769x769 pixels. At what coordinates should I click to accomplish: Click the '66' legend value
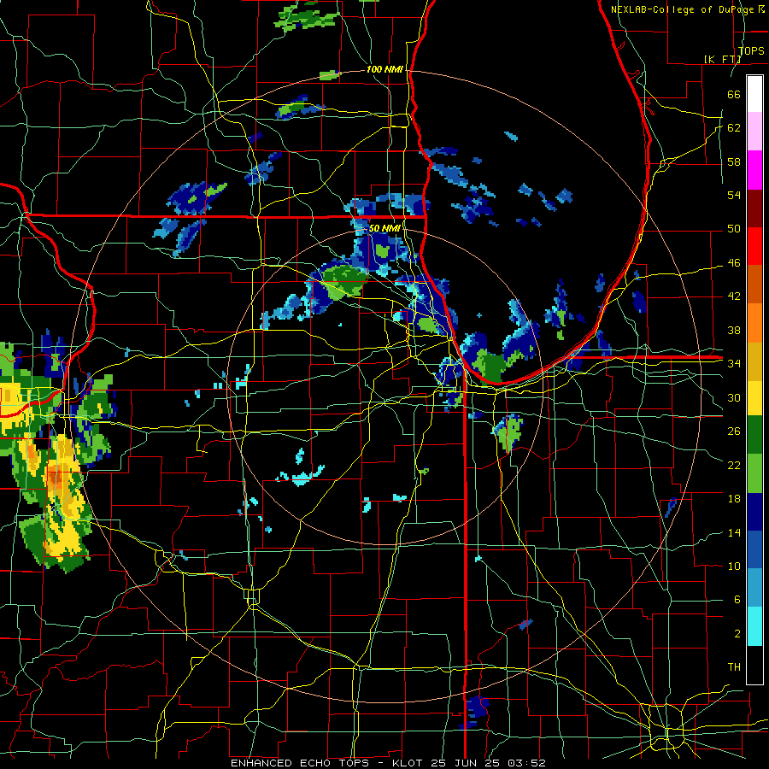(734, 94)
